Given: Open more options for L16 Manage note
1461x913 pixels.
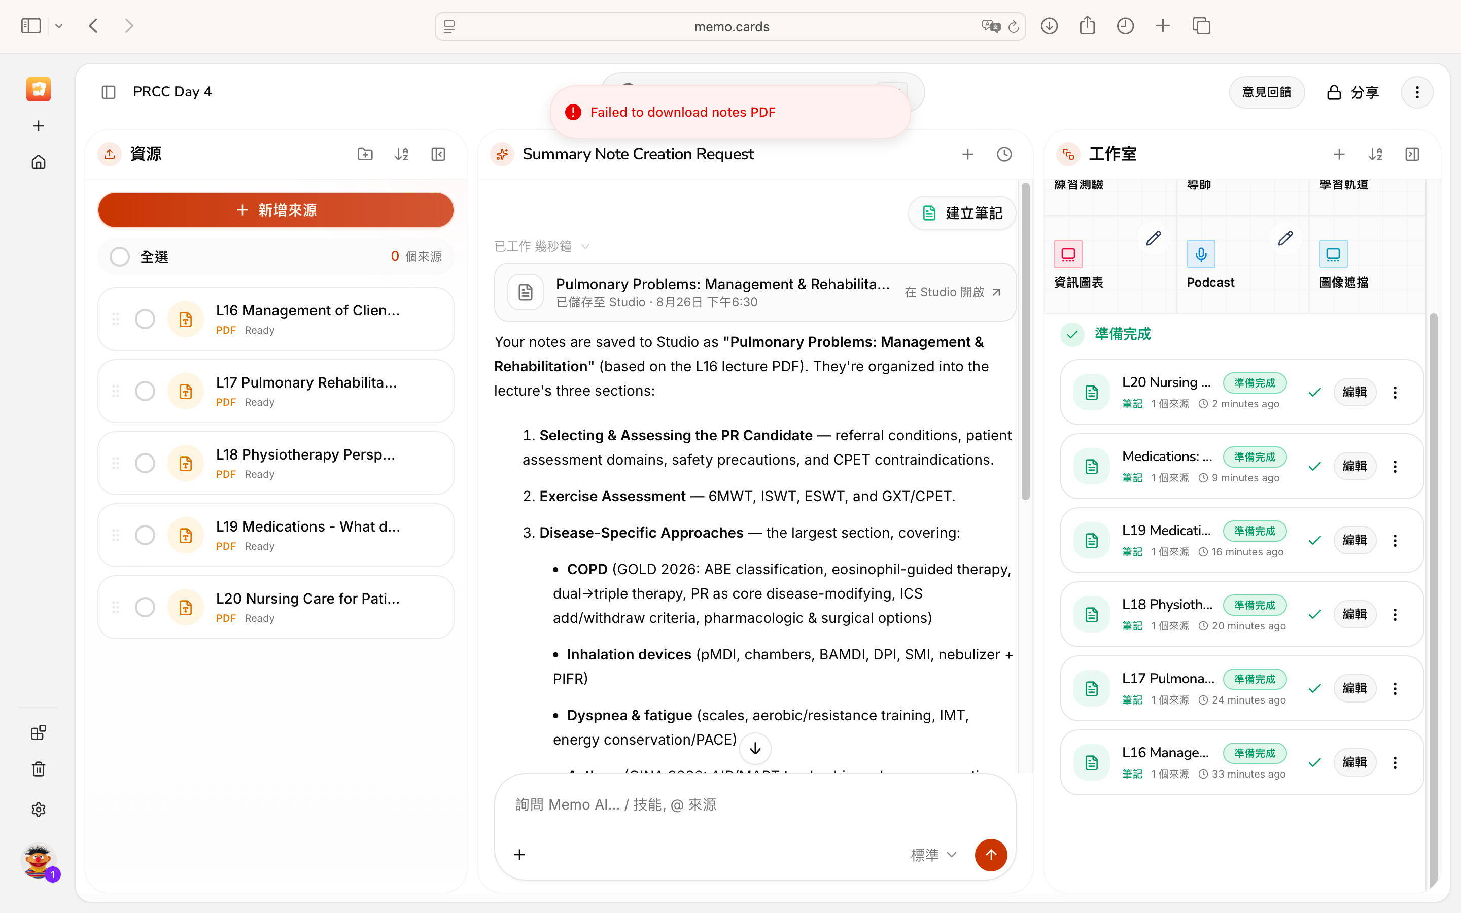Looking at the screenshot, I should click(1395, 763).
